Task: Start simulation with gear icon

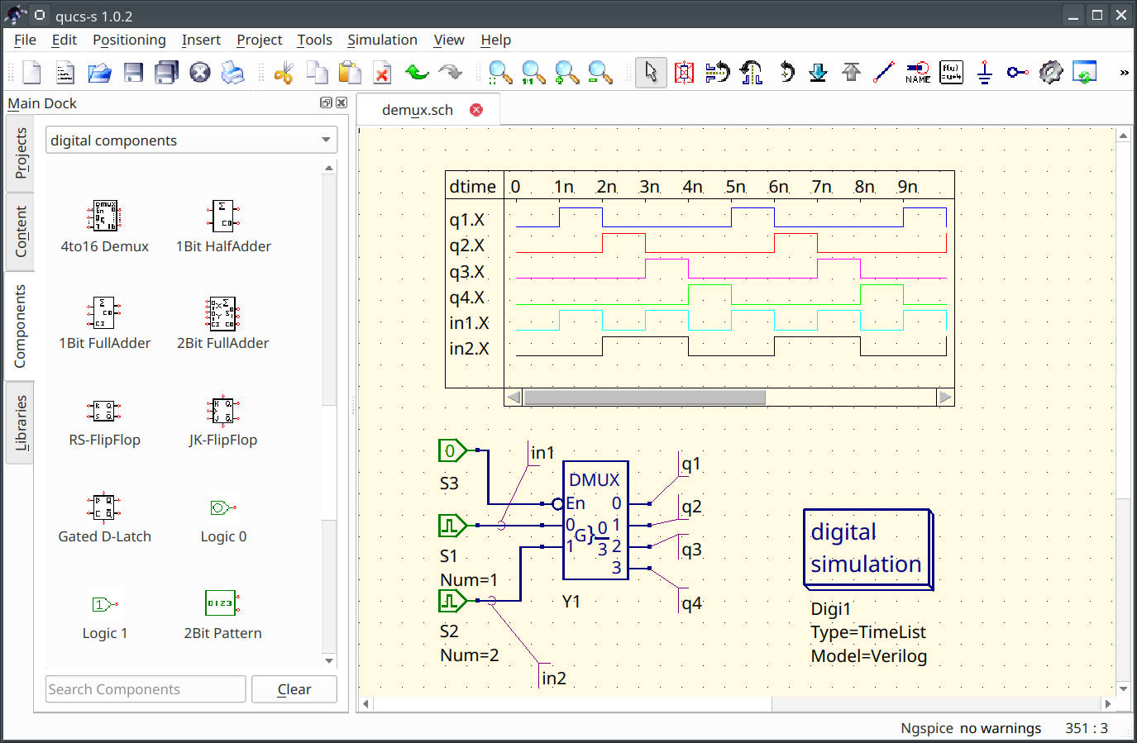Action: [1051, 73]
